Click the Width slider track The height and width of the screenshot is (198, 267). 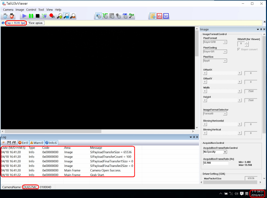click(x=222, y=91)
